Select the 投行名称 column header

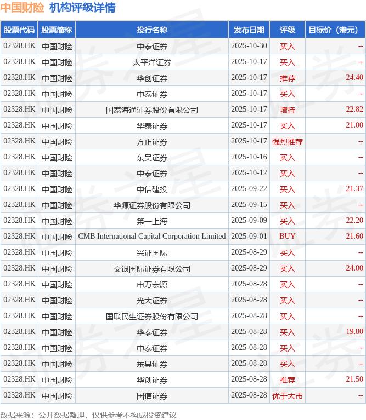click(x=152, y=30)
